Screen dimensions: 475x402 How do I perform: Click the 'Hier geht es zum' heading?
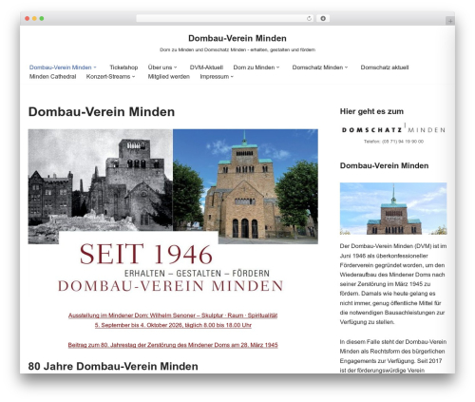tap(371, 111)
